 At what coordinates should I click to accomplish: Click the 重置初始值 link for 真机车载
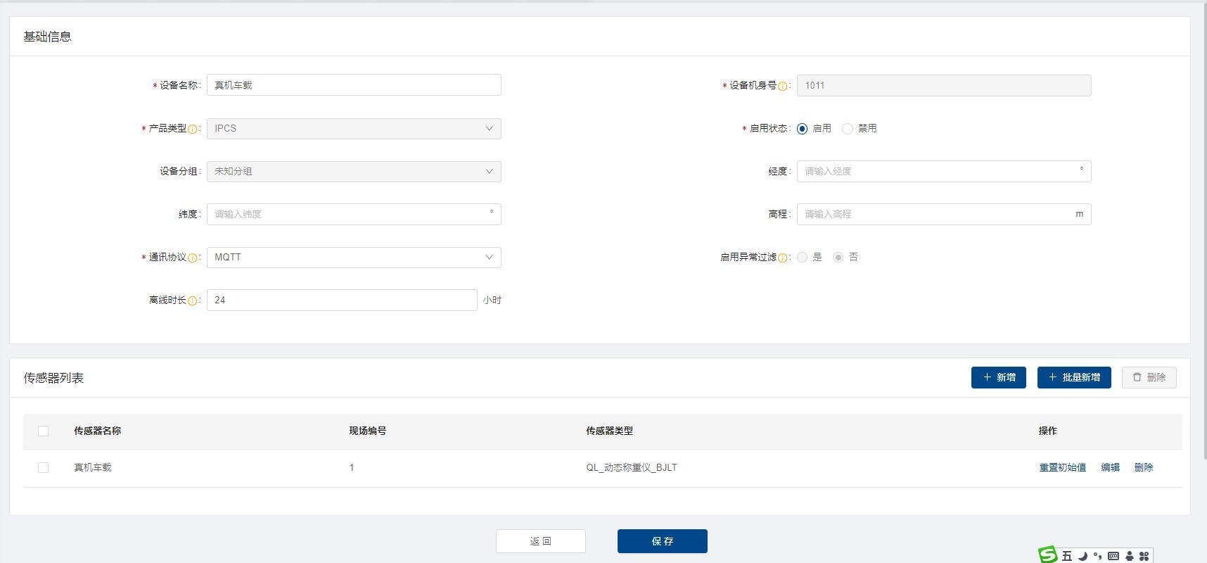pos(1062,467)
